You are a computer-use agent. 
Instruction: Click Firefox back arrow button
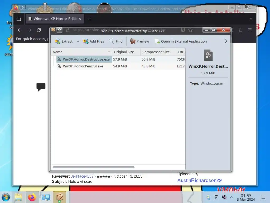20,30
